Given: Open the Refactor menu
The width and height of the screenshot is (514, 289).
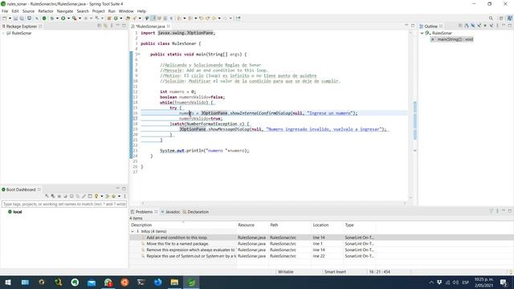Looking at the screenshot, I should [46, 11].
